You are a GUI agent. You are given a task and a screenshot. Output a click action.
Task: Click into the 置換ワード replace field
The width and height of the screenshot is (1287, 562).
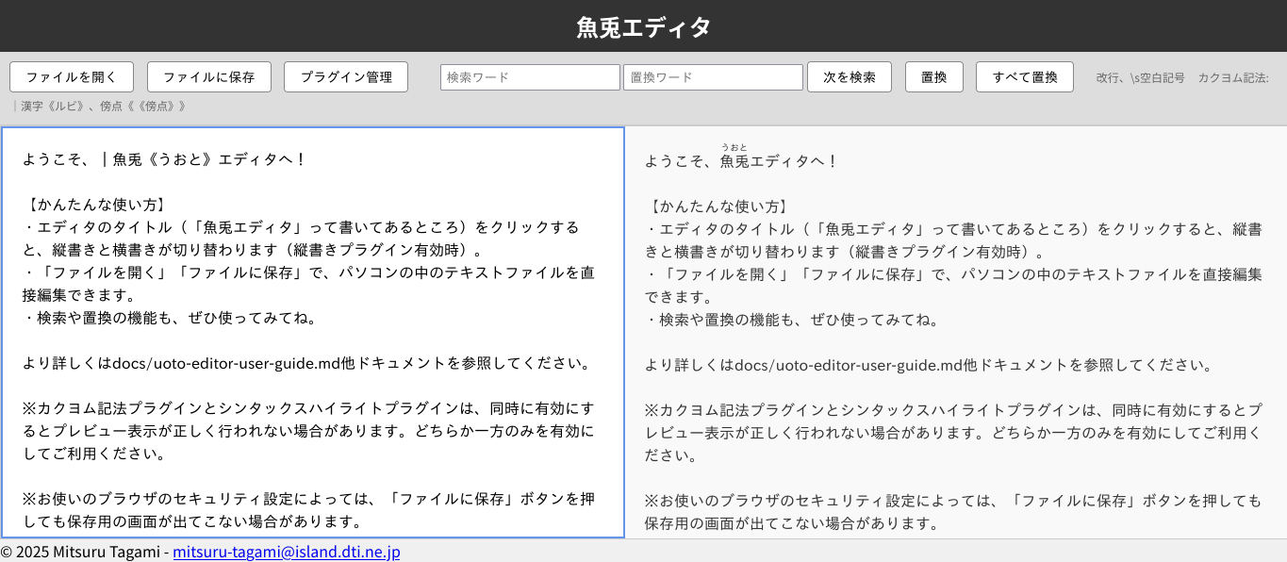coord(712,77)
